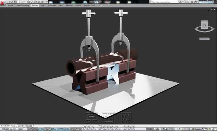This screenshot has width=217, height=131.
Task: Click the Pan icon in status bar
Action: click(163, 129)
